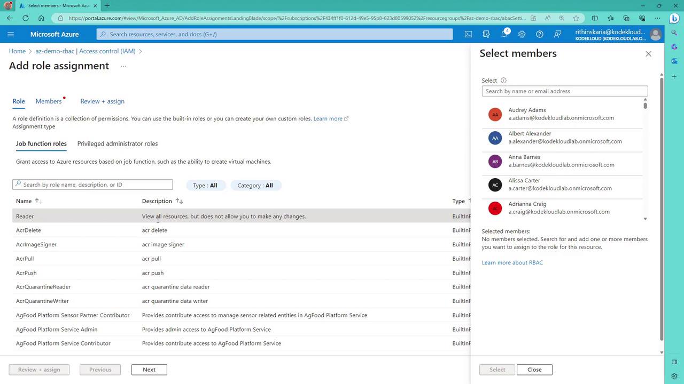Select the AgFood Platform Service Admin role row

tap(240, 329)
